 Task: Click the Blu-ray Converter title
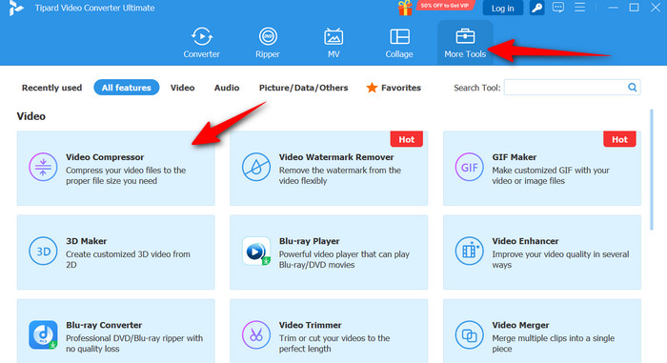[104, 325]
